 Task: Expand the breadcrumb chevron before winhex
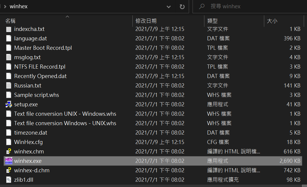pos(5,7)
